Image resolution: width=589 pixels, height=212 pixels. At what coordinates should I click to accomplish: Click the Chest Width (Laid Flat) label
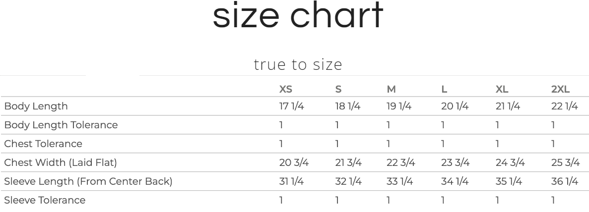tap(61, 162)
